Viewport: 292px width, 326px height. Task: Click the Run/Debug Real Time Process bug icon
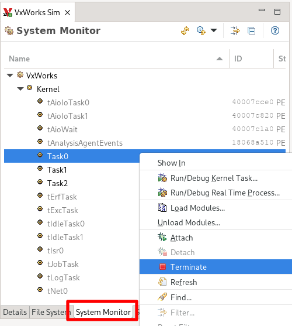tap(162, 193)
